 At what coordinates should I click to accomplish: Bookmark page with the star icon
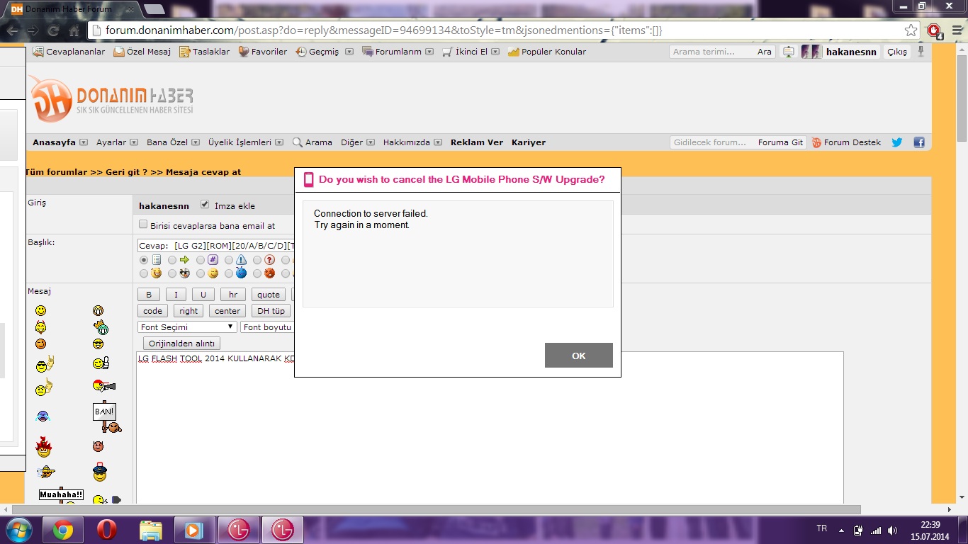(911, 30)
